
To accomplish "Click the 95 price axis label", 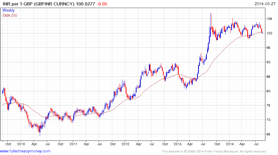I will click(268, 48).
